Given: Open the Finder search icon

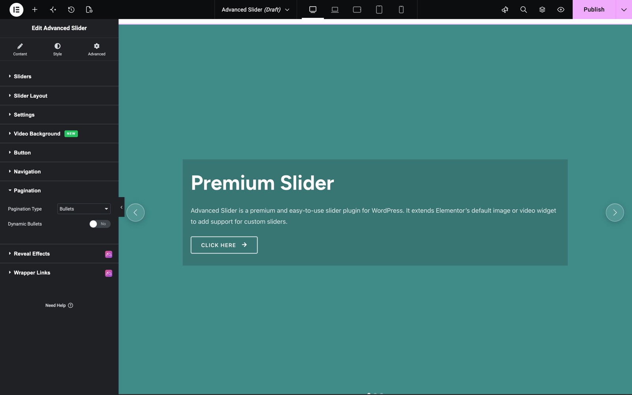Looking at the screenshot, I should tap(523, 9).
